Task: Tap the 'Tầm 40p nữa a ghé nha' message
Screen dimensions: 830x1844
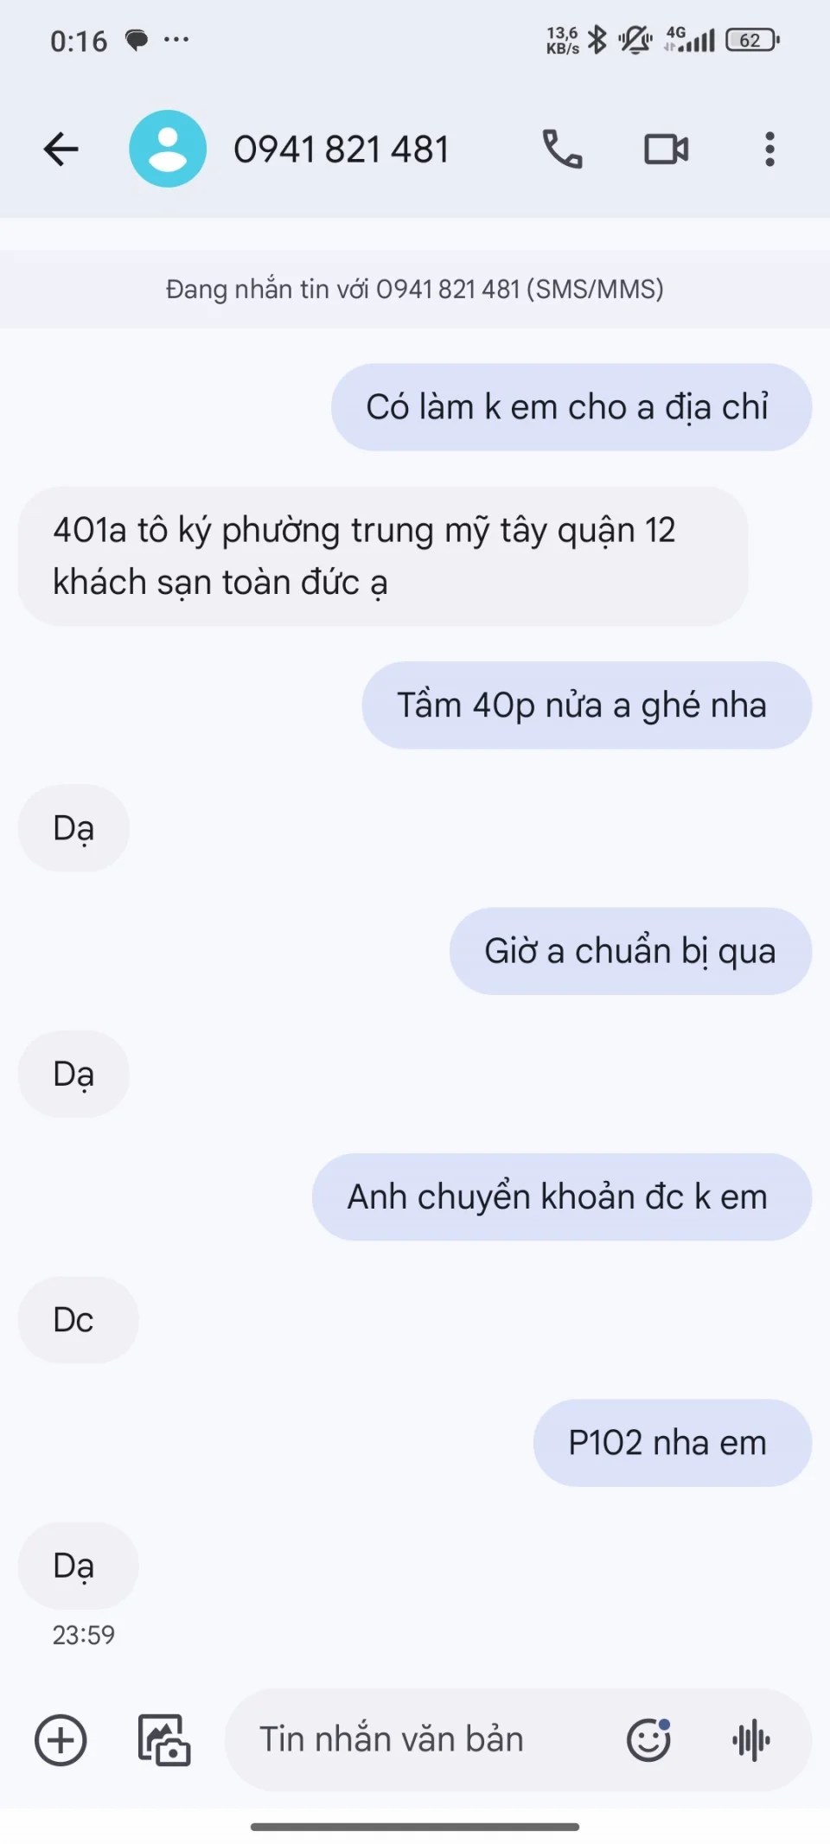Action: point(586,705)
